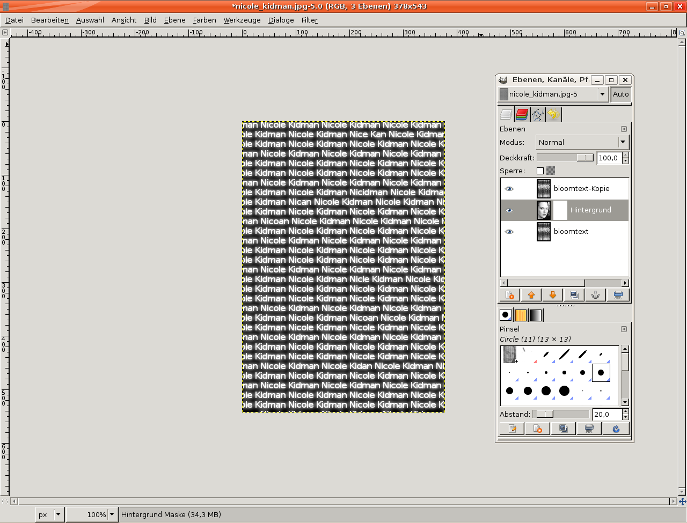Open the Ebenen panel configuration menu button
The height and width of the screenshot is (523, 687).
624,129
